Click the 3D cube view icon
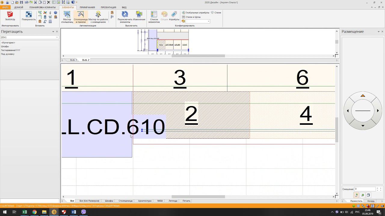The image size is (385, 216). 73,2
